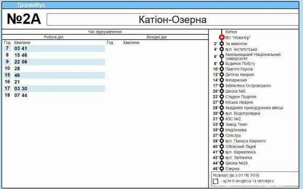Click the stop circle for вул. Інститутська
This screenshot has height=189, width=303.
(x=222, y=49)
